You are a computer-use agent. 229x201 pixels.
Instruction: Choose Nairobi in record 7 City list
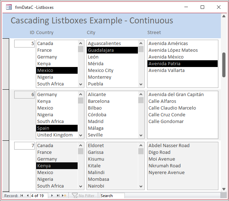[x=112, y=186]
